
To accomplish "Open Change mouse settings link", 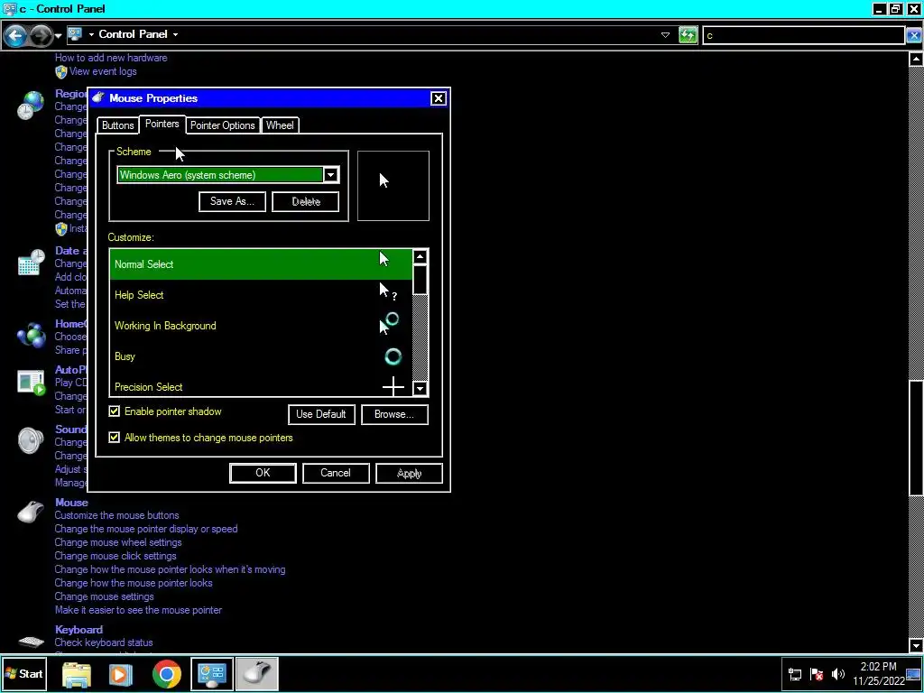I will click(x=105, y=596).
